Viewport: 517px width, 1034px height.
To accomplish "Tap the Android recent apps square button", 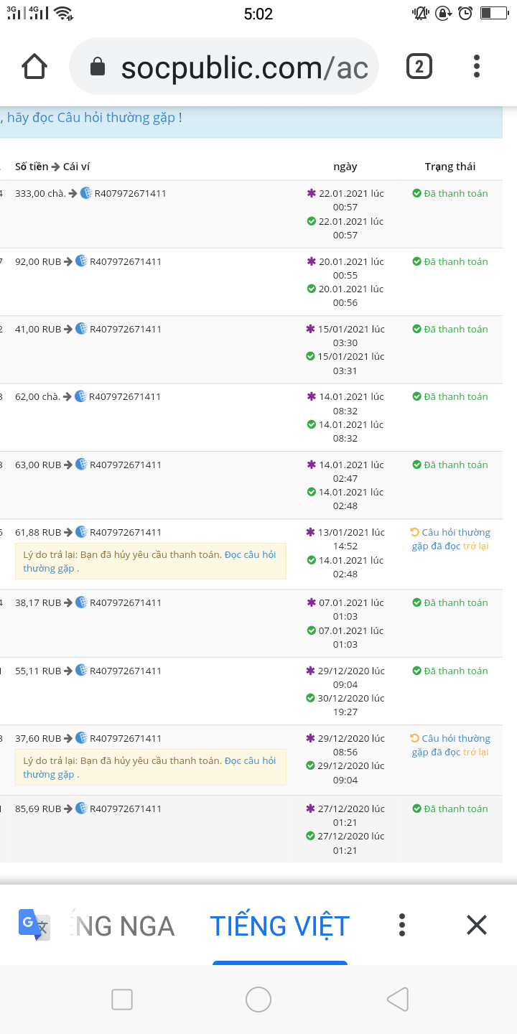I will (x=122, y=999).
